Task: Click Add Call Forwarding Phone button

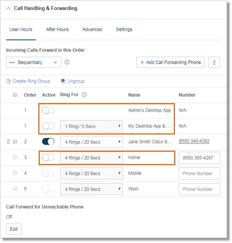Action: coord(171,62)
